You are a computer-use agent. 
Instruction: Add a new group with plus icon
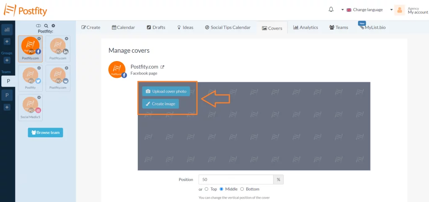7,60
